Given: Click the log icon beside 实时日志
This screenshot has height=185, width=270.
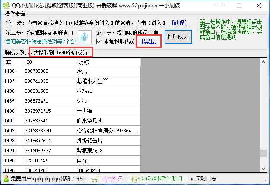Looking at the screenshot, I should click(x=191, y=179).
